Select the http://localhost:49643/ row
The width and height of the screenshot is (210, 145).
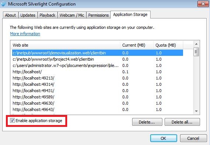pos(97,109)
